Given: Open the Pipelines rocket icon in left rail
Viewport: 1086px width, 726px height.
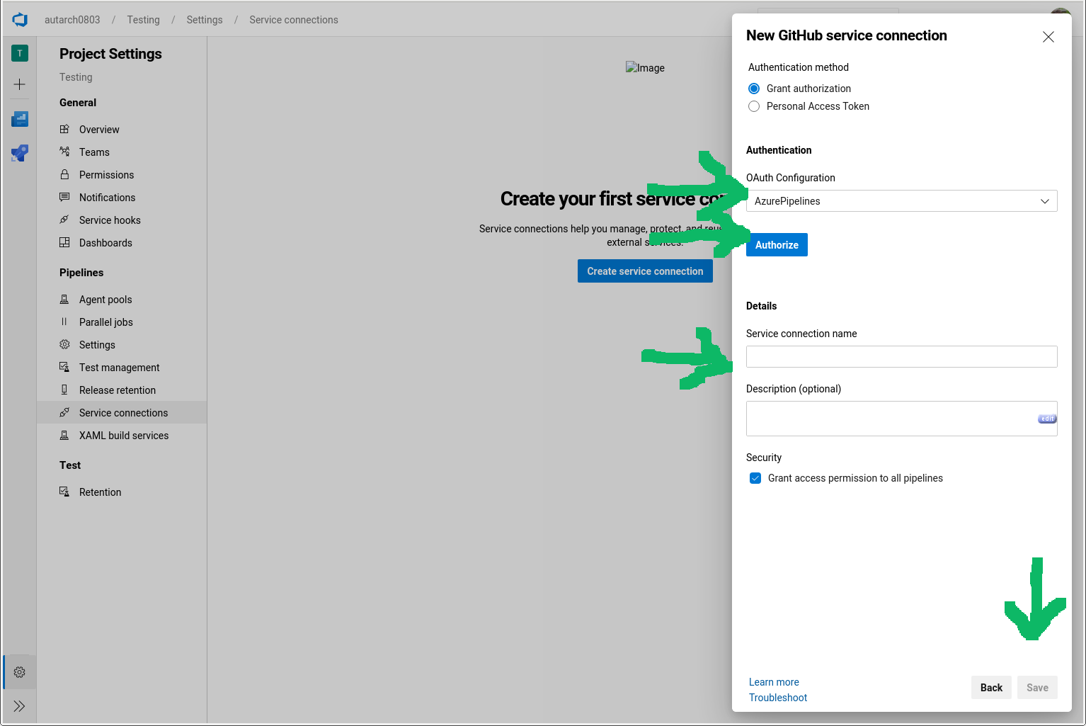Looking at the screenshot, I should (x=20, y=153).
